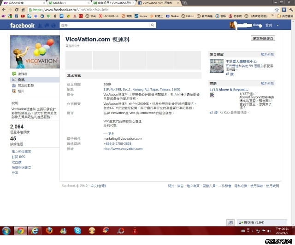The width and height of the screenshot is (295, 245).
Task: Click the Facebook © 2012 language link
Action: (x=98, y=186)
